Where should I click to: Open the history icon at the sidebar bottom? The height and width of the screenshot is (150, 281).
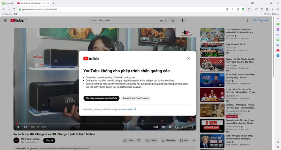point(278,142)
